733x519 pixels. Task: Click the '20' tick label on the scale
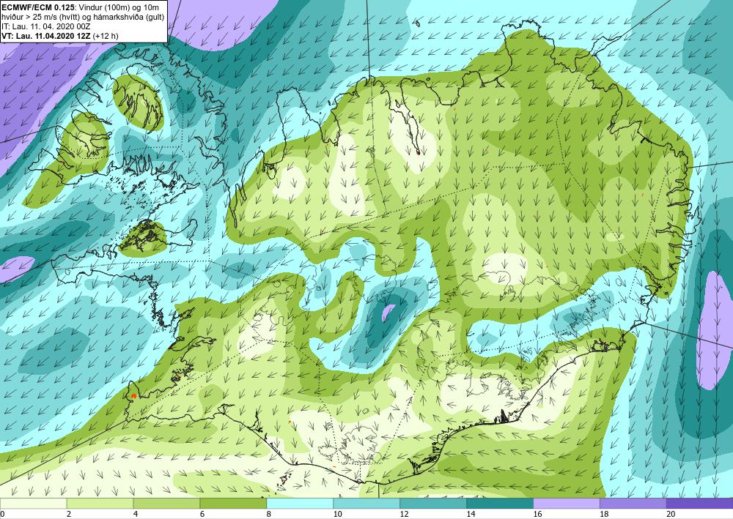671,514
